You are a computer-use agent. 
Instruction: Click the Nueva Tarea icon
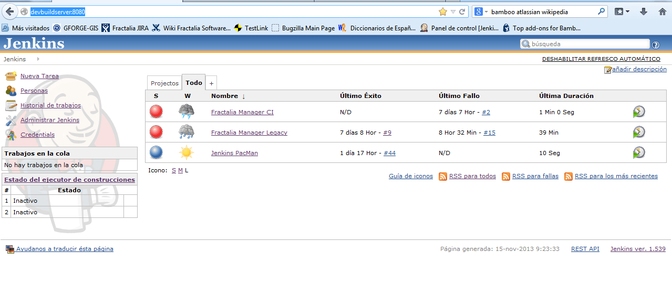[x=11, y=76]
